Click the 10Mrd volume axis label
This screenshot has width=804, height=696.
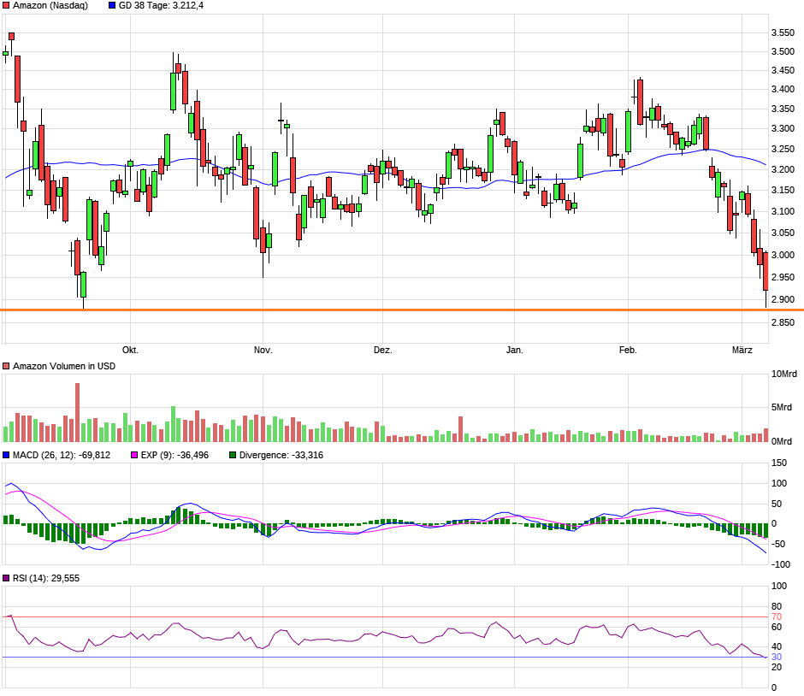(784, 375)
